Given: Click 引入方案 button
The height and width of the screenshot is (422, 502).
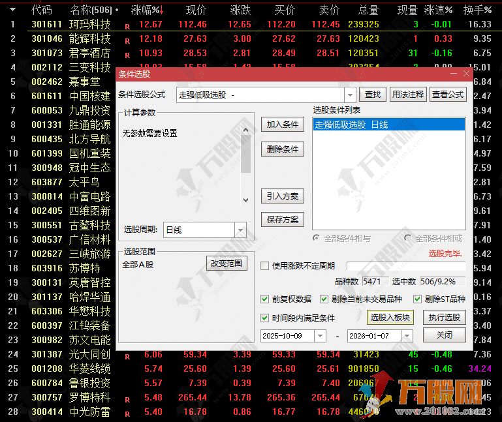Looking at the screenshot, I should click(283, 196).
